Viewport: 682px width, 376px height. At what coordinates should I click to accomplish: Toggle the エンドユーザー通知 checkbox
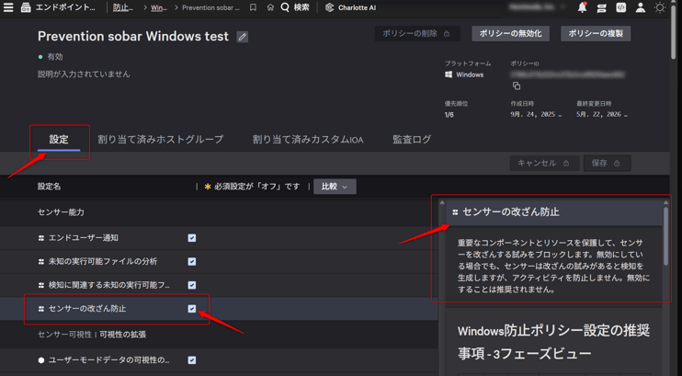point(192,238)
